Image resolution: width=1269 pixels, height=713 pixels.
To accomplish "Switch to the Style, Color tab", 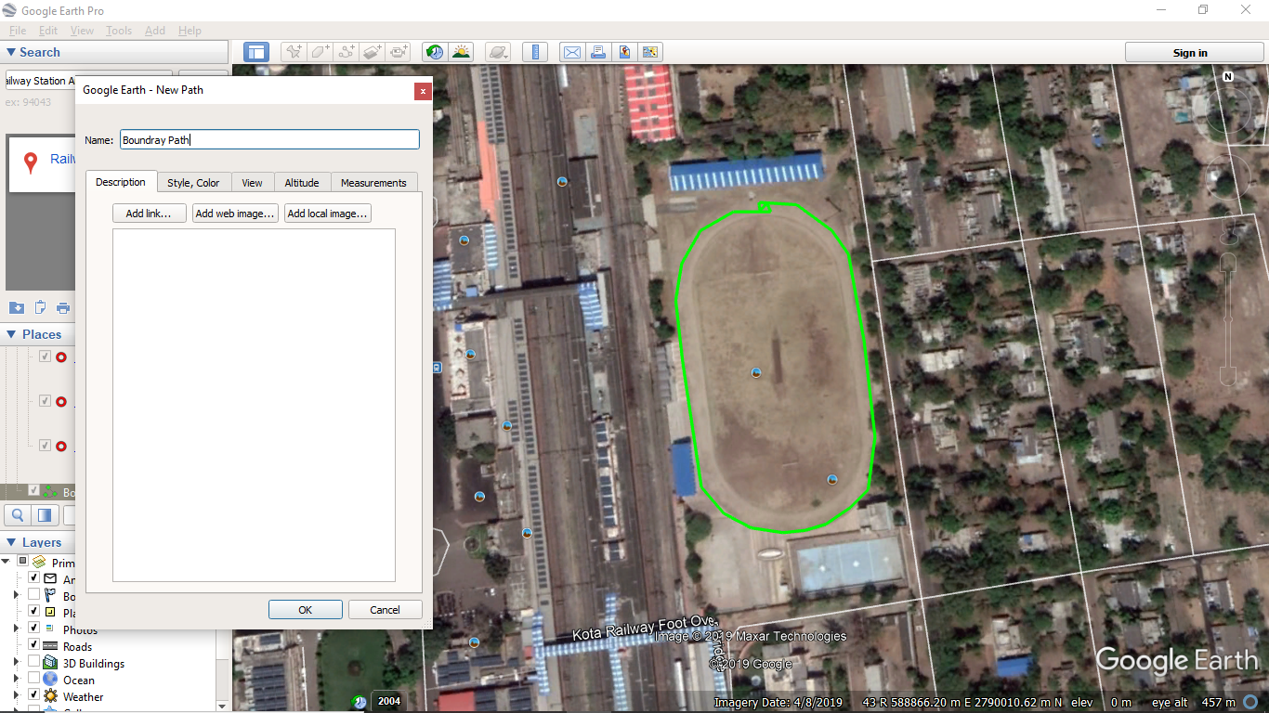I will pos(193,183).
